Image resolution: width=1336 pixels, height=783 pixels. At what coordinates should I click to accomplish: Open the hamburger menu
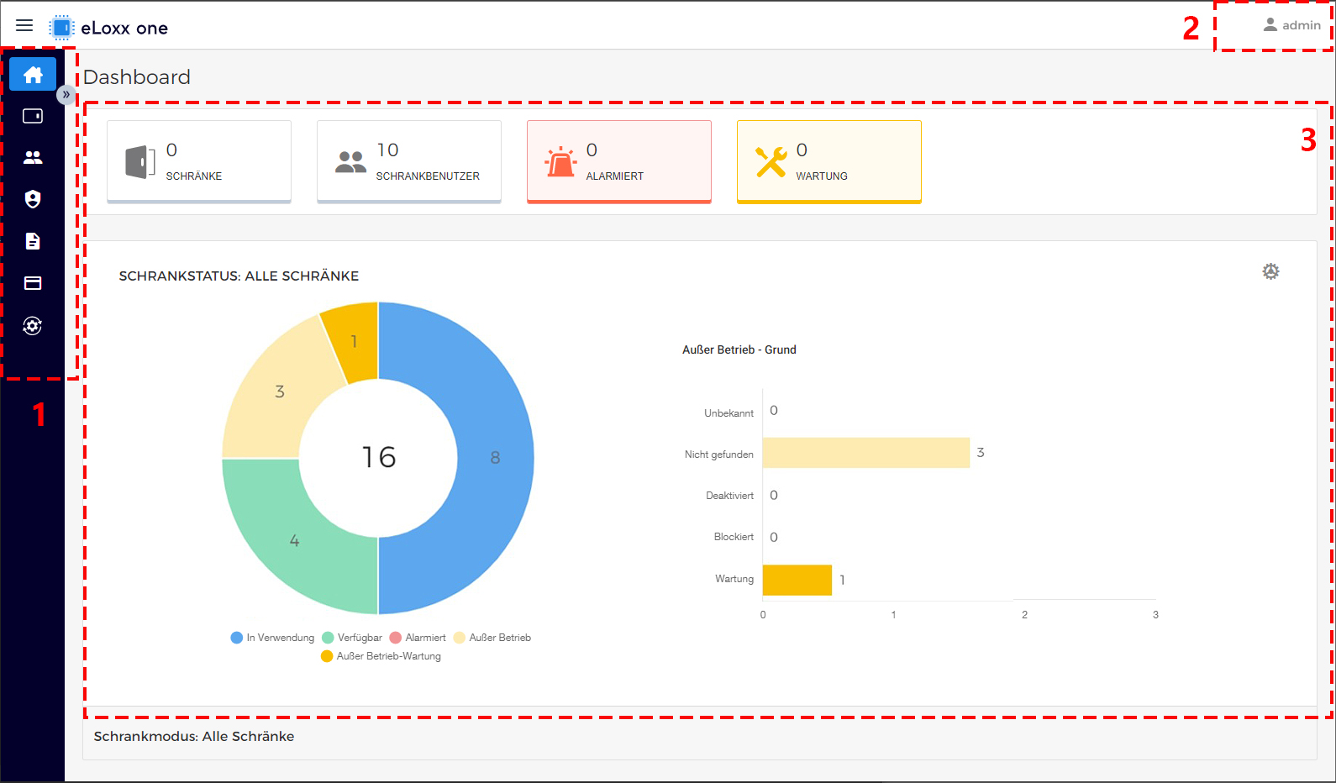click(24, 25)
